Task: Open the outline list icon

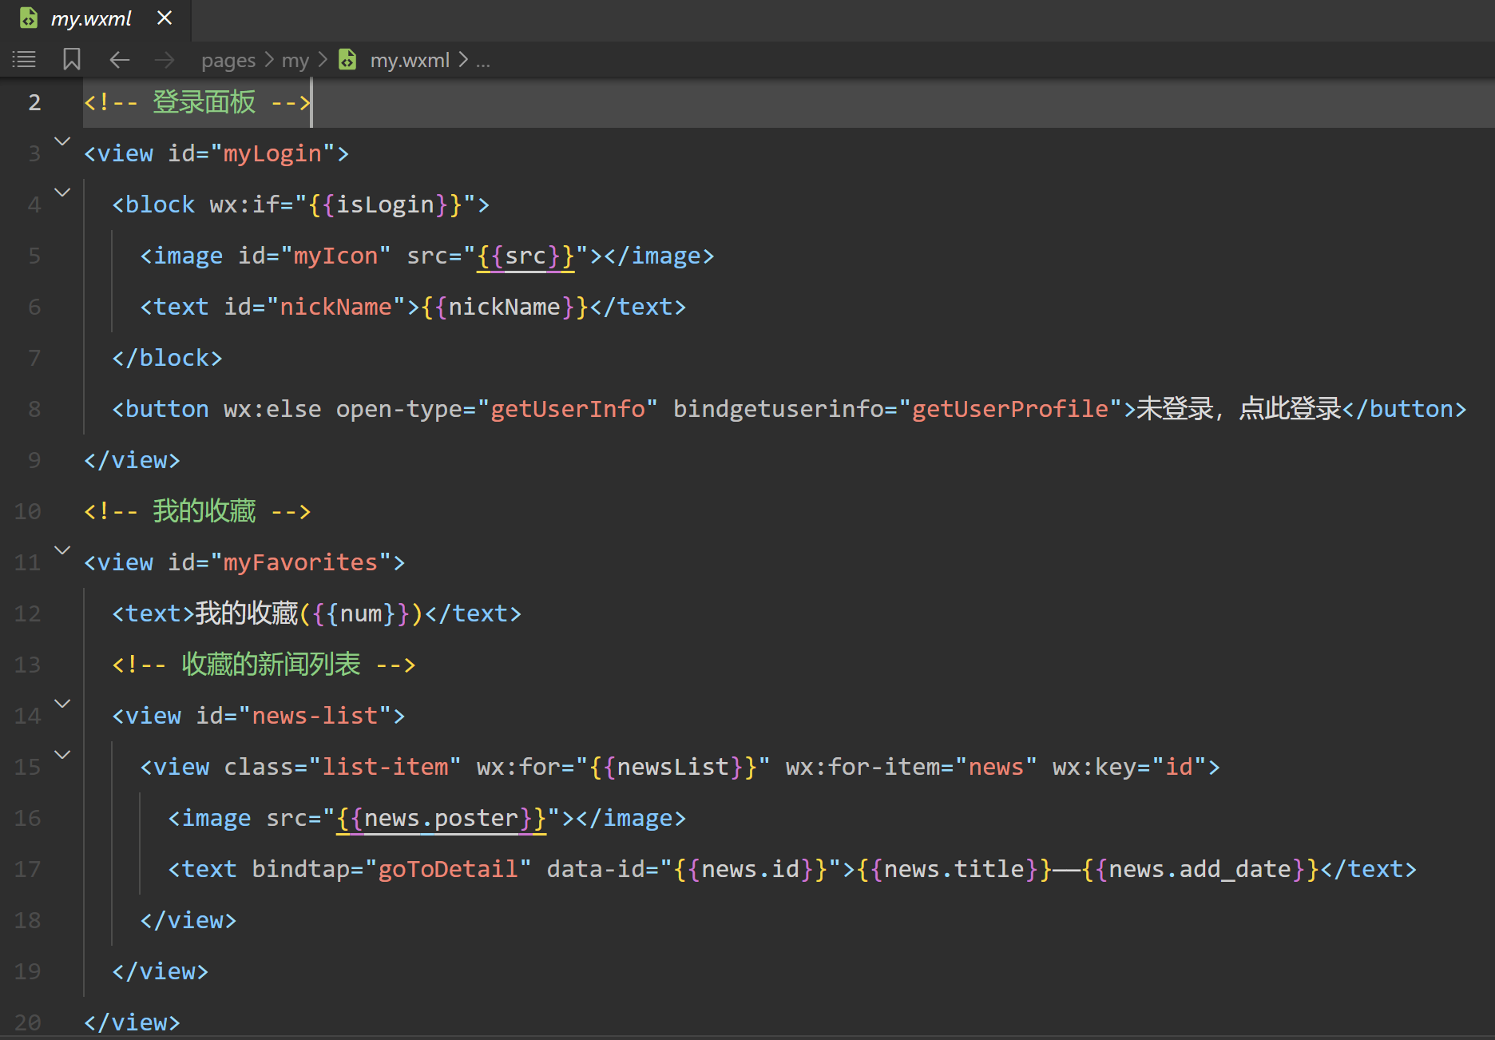Action: point(24,59)
